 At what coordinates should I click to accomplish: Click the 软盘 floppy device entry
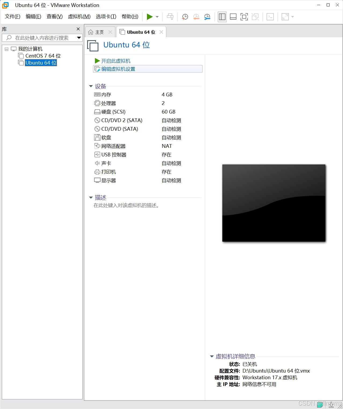click(106, 137)
